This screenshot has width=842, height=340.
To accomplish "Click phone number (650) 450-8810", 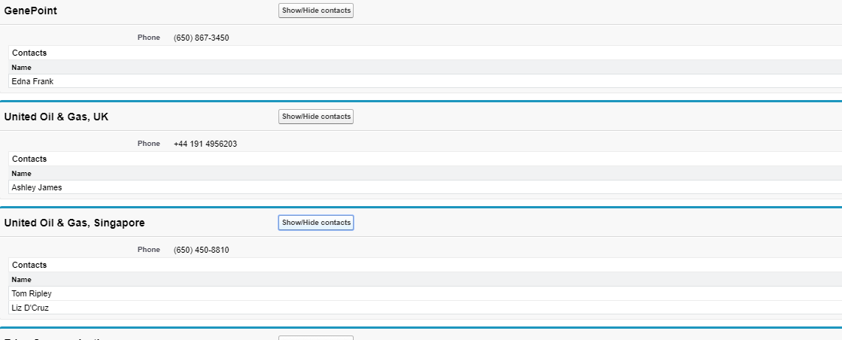I will pos(202,250).
